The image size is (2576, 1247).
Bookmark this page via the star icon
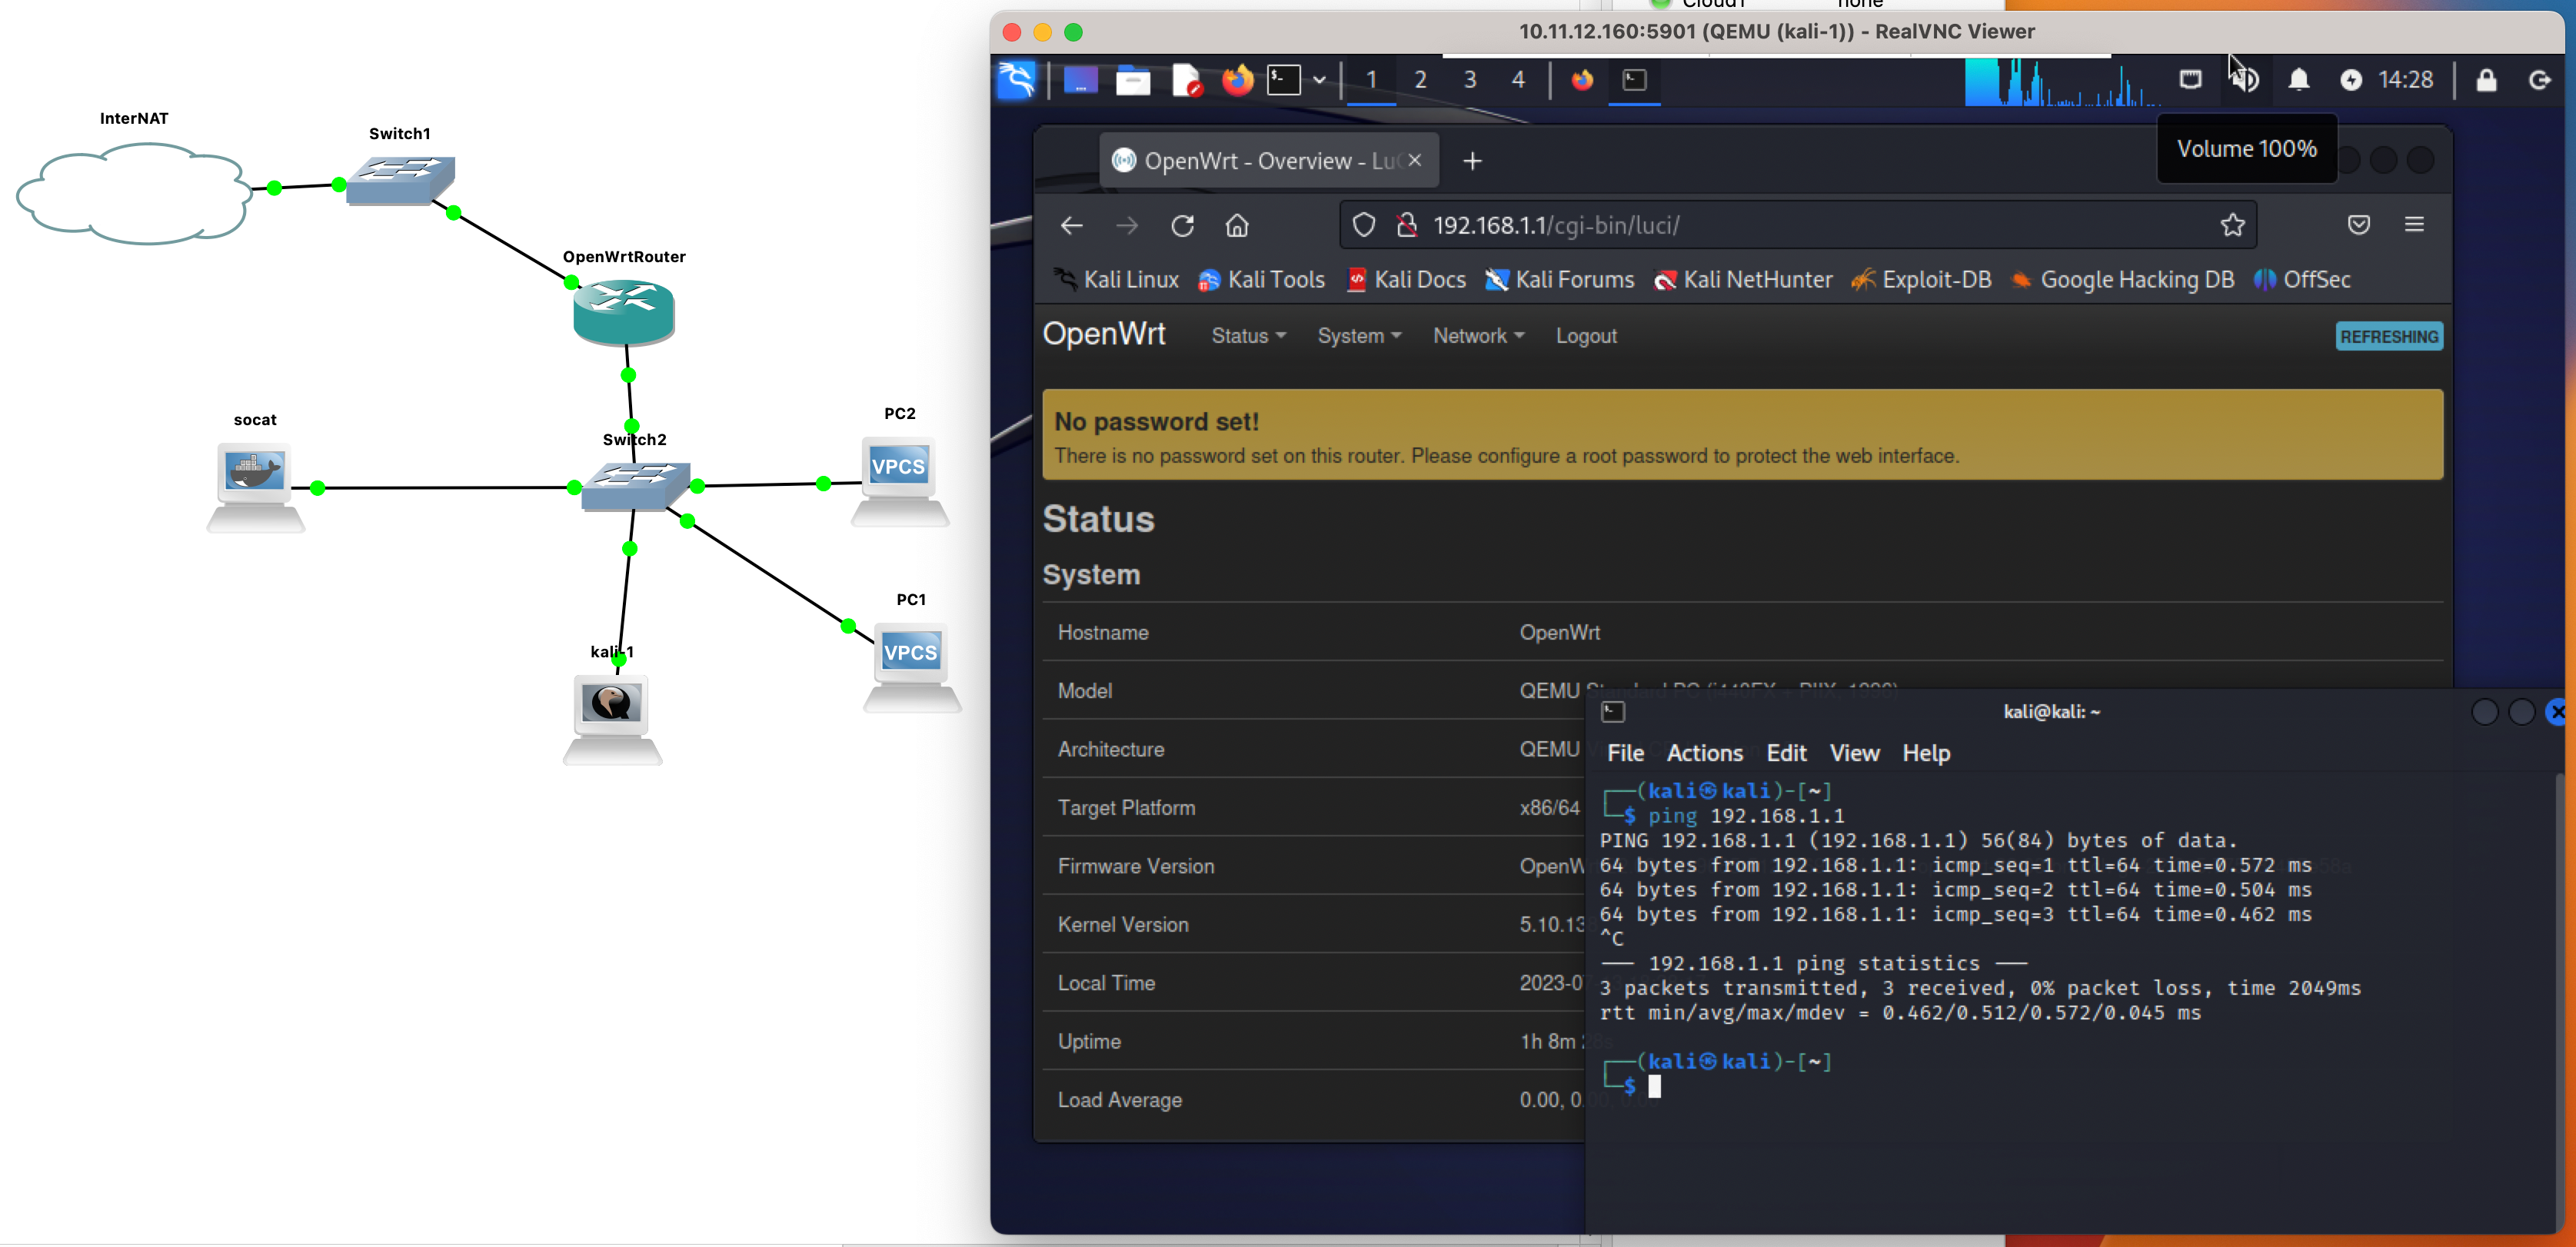pyautogui.click(x=2233, y=225)
